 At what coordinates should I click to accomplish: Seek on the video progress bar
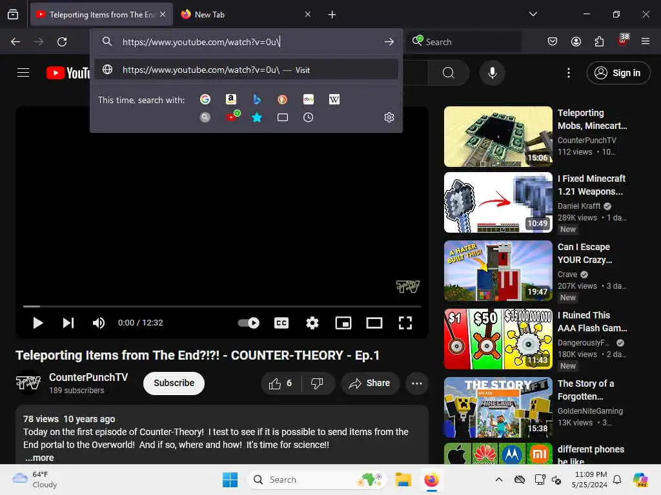click(222, 306)
